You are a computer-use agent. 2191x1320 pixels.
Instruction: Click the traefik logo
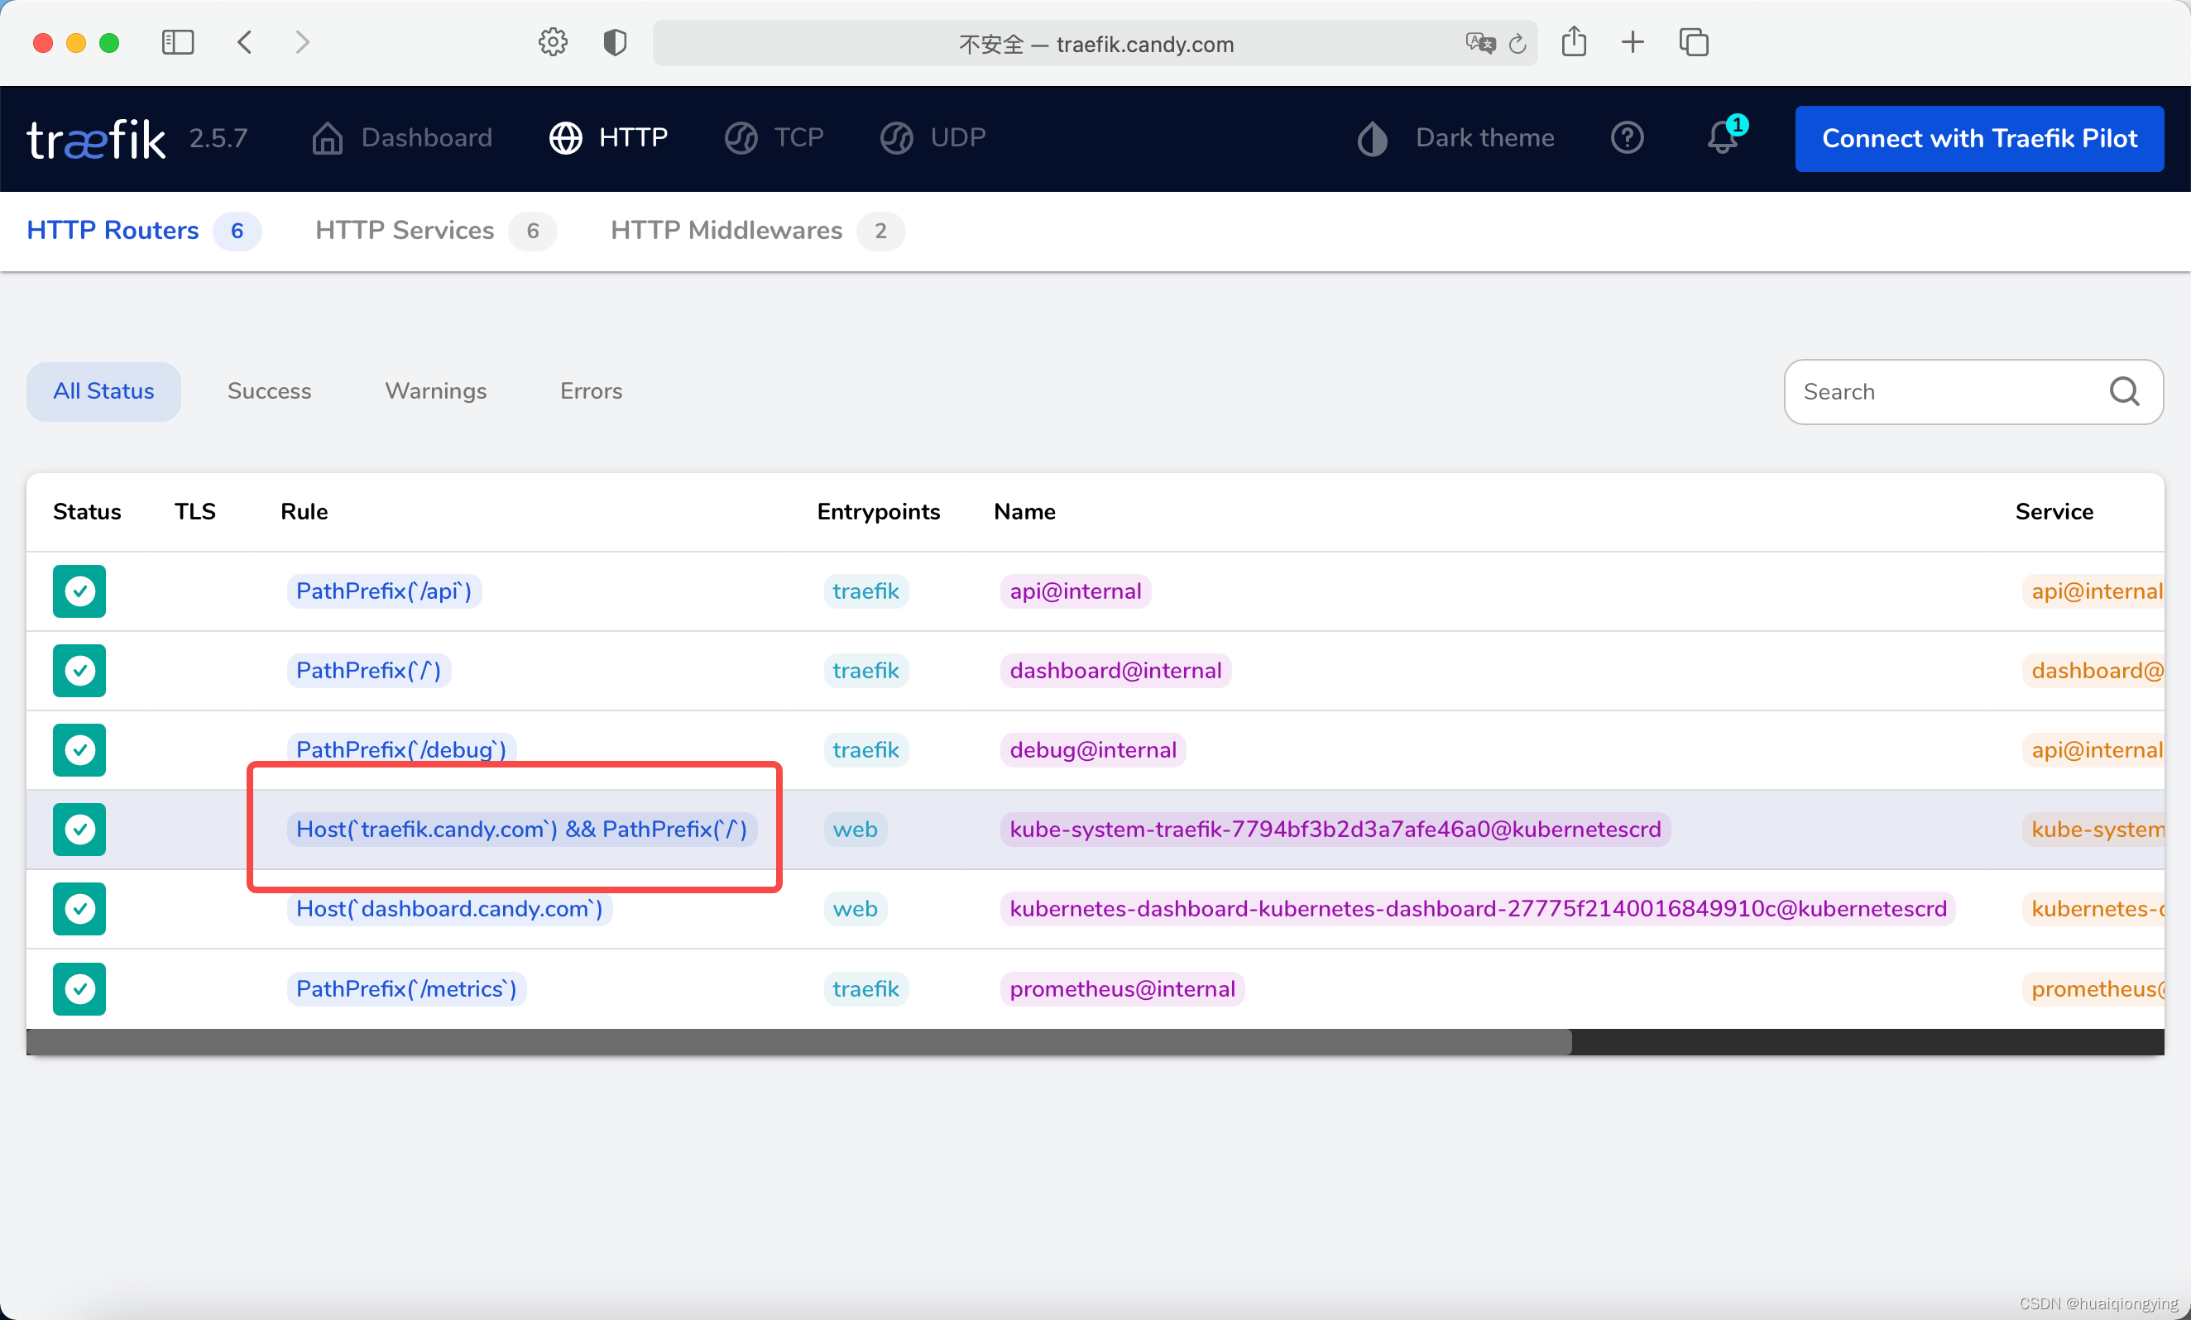[96, 139]
